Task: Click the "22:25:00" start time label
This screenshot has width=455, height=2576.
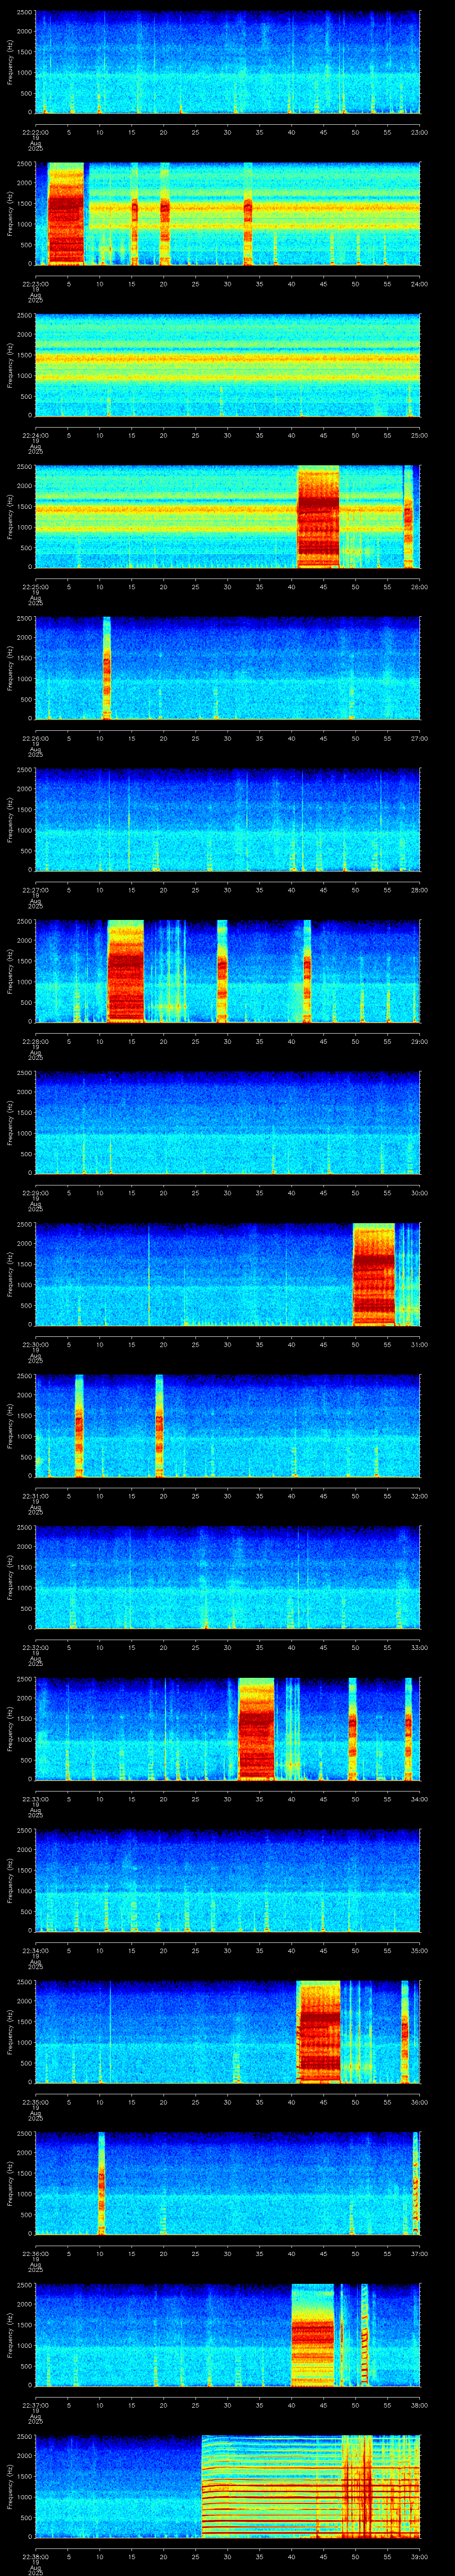Action: 35,587
